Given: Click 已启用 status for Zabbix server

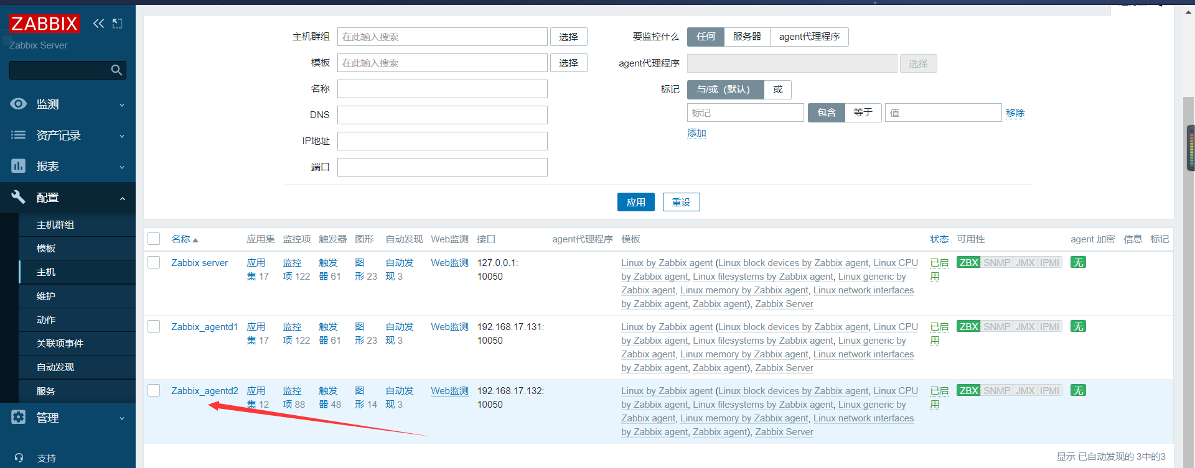Looking at the screenshot, I should pyautogui.click(x=939, y=269).
